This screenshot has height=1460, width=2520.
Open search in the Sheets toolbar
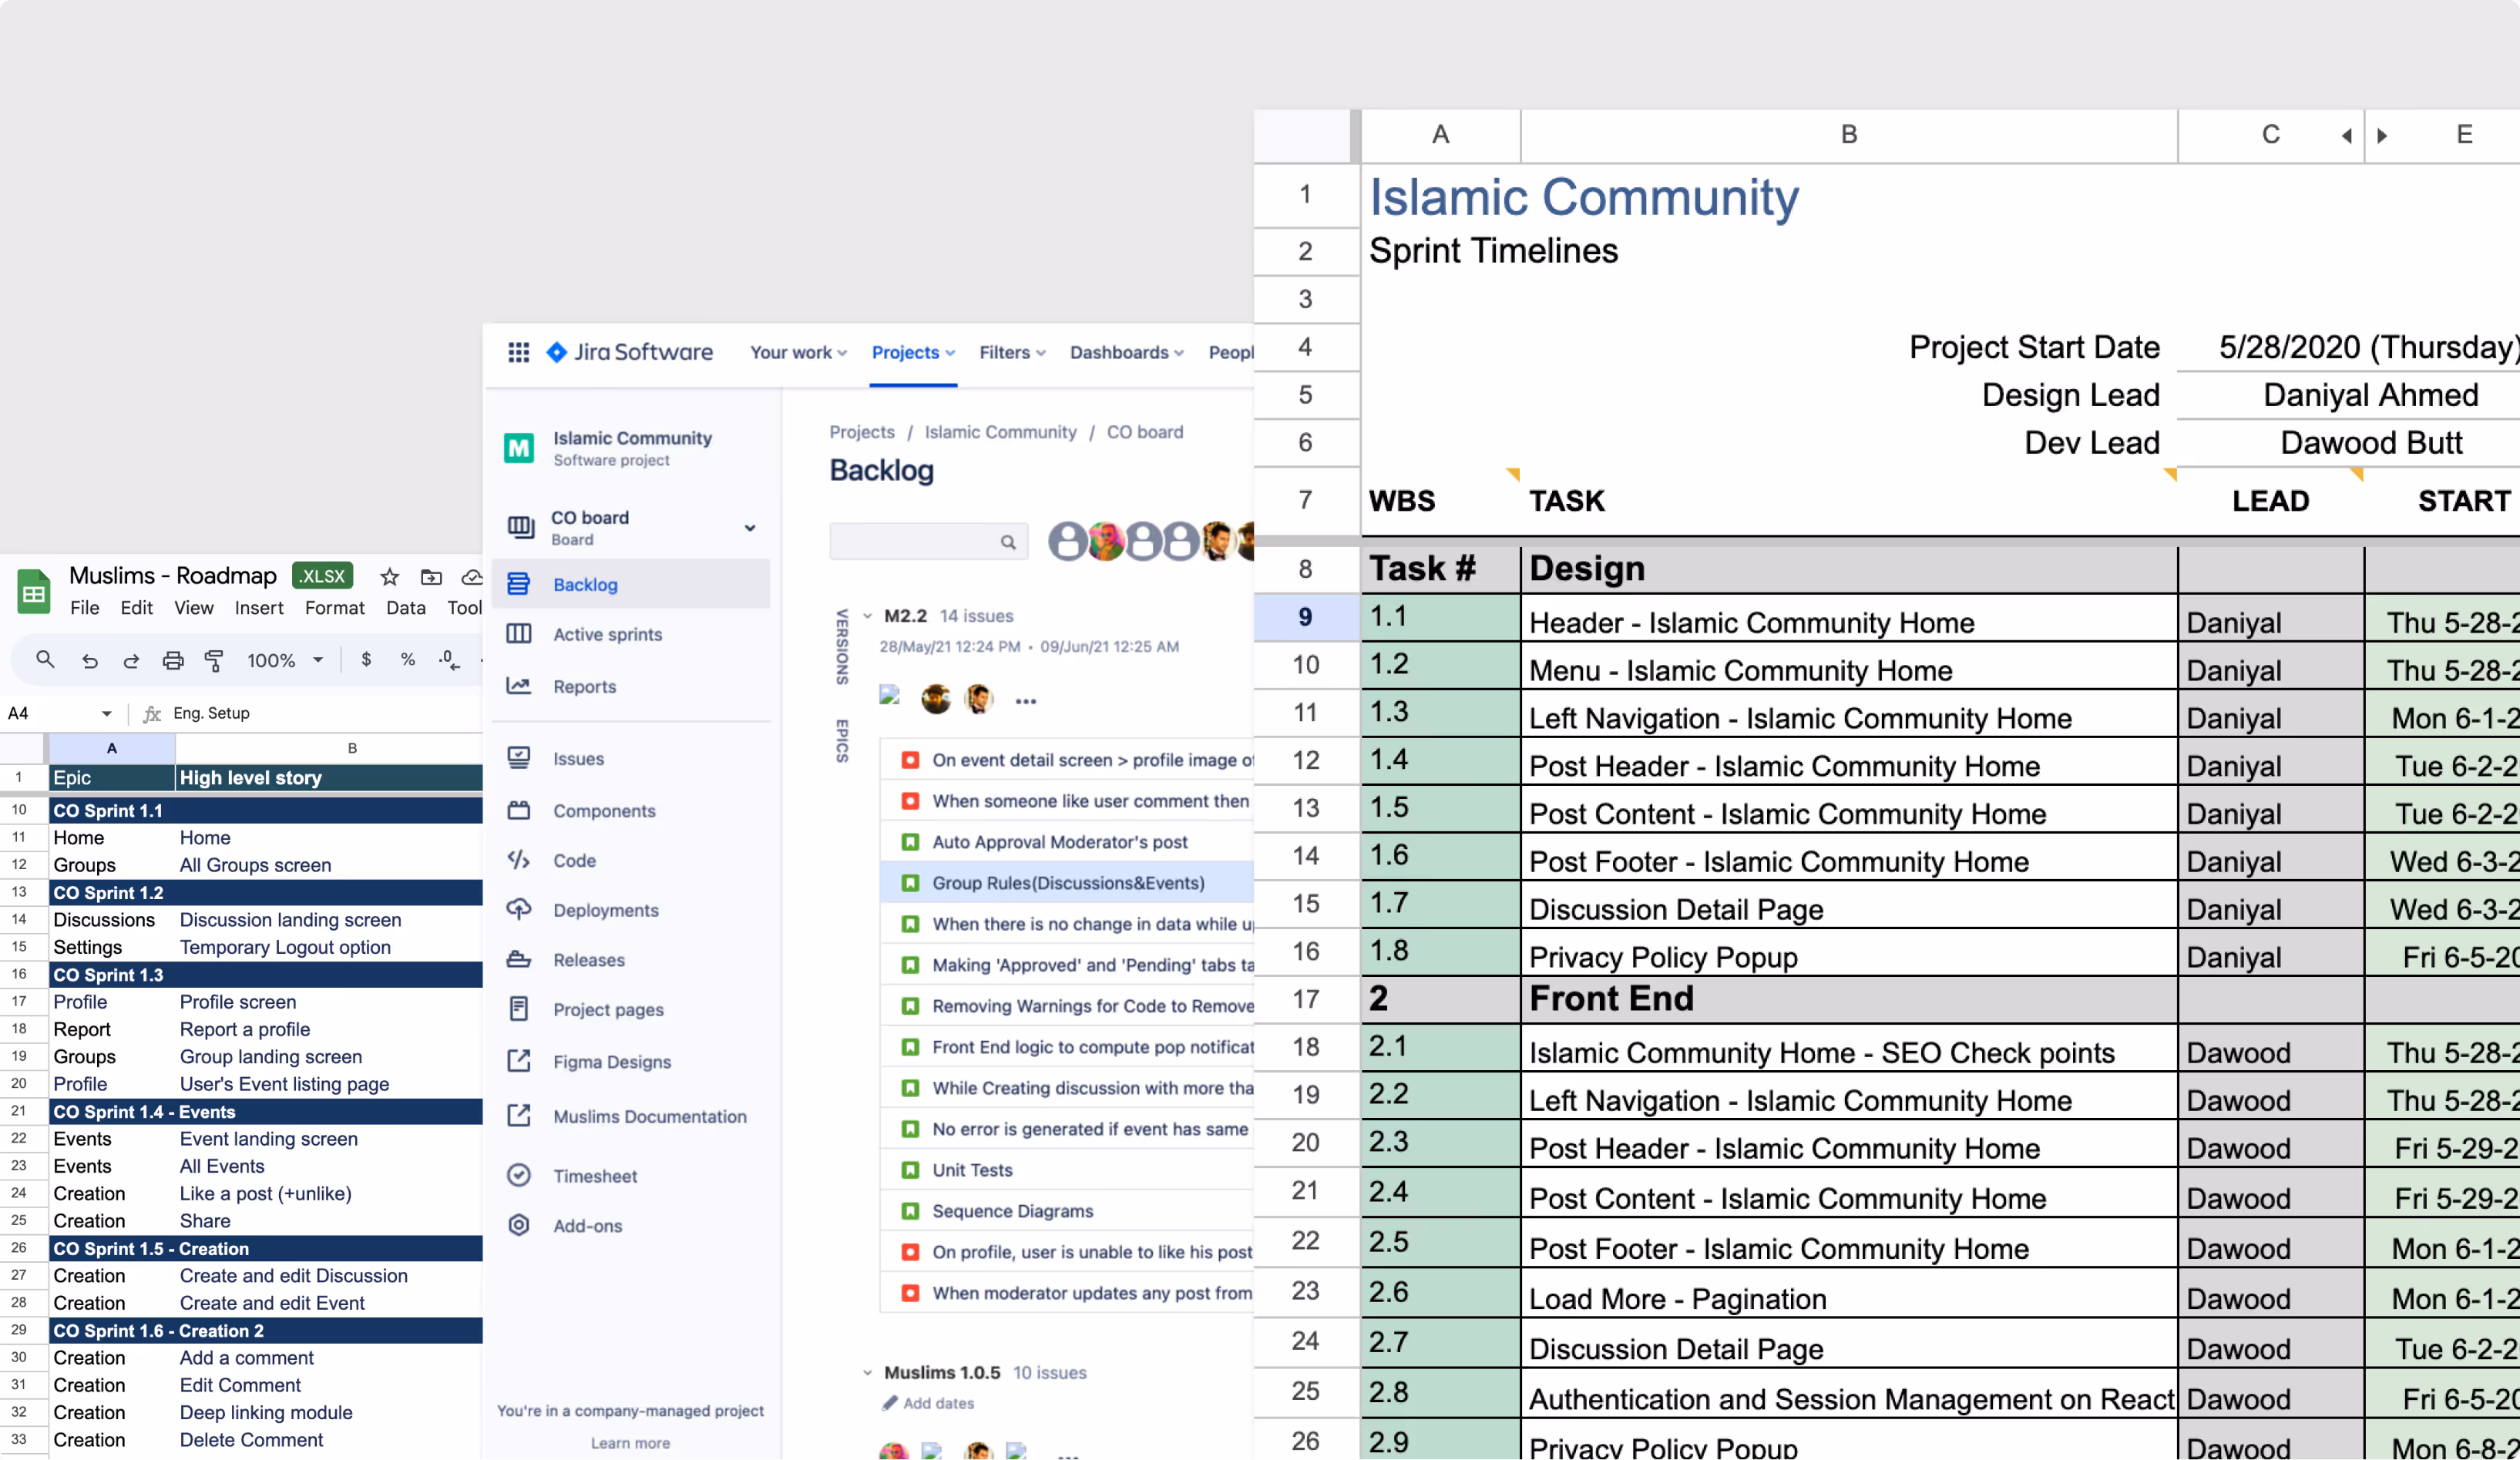pos(45,660)
